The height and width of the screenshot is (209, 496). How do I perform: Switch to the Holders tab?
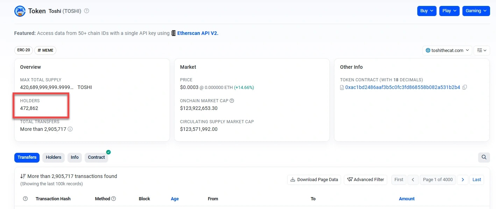[x=53, y=157]
